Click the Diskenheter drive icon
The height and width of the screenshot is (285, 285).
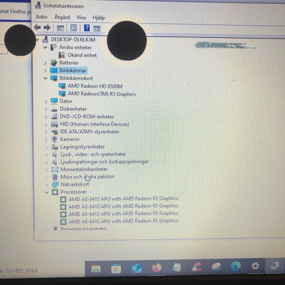pyautogui.click(x=54, y=110)
